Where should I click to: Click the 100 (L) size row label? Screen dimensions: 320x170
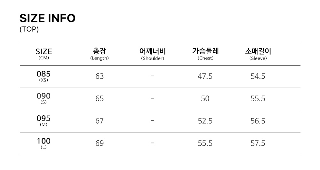pos(44,143)
